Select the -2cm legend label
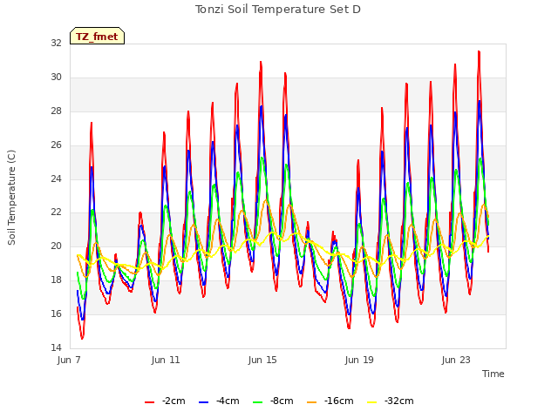This screenshot has width=558, height=418. [x=174, y=401]
